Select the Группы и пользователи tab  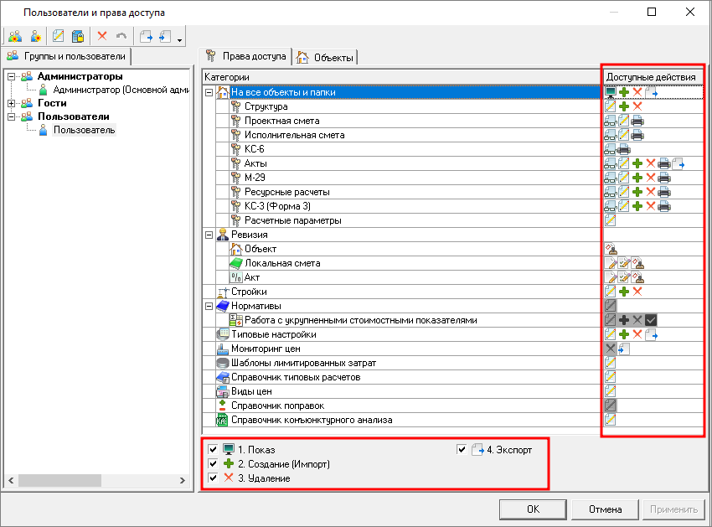(66, 56)
